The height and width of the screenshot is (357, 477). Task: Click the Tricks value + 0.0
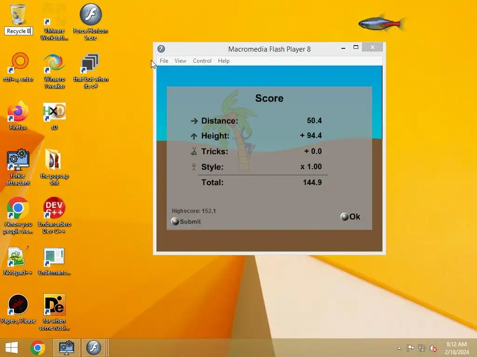tap(313, 151)
